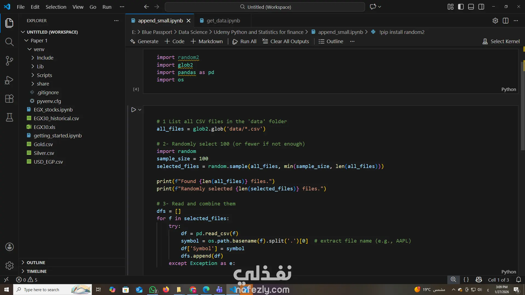Open the Gold.csv file in explorer
Image resolution: width=525 pixels, height=295 pixels.
(43, 144)
